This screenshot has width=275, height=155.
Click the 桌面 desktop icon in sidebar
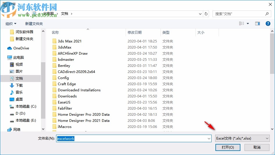[12, 99]
